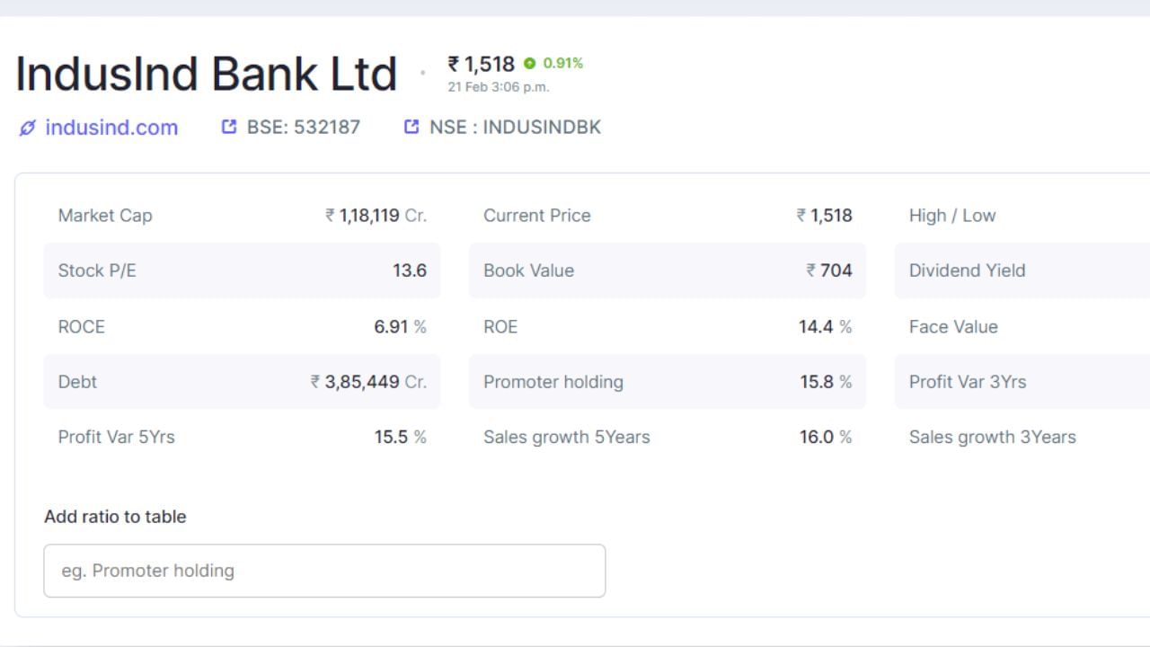Click the green up-arrow icon beside 0.91%

click(529, 64)
